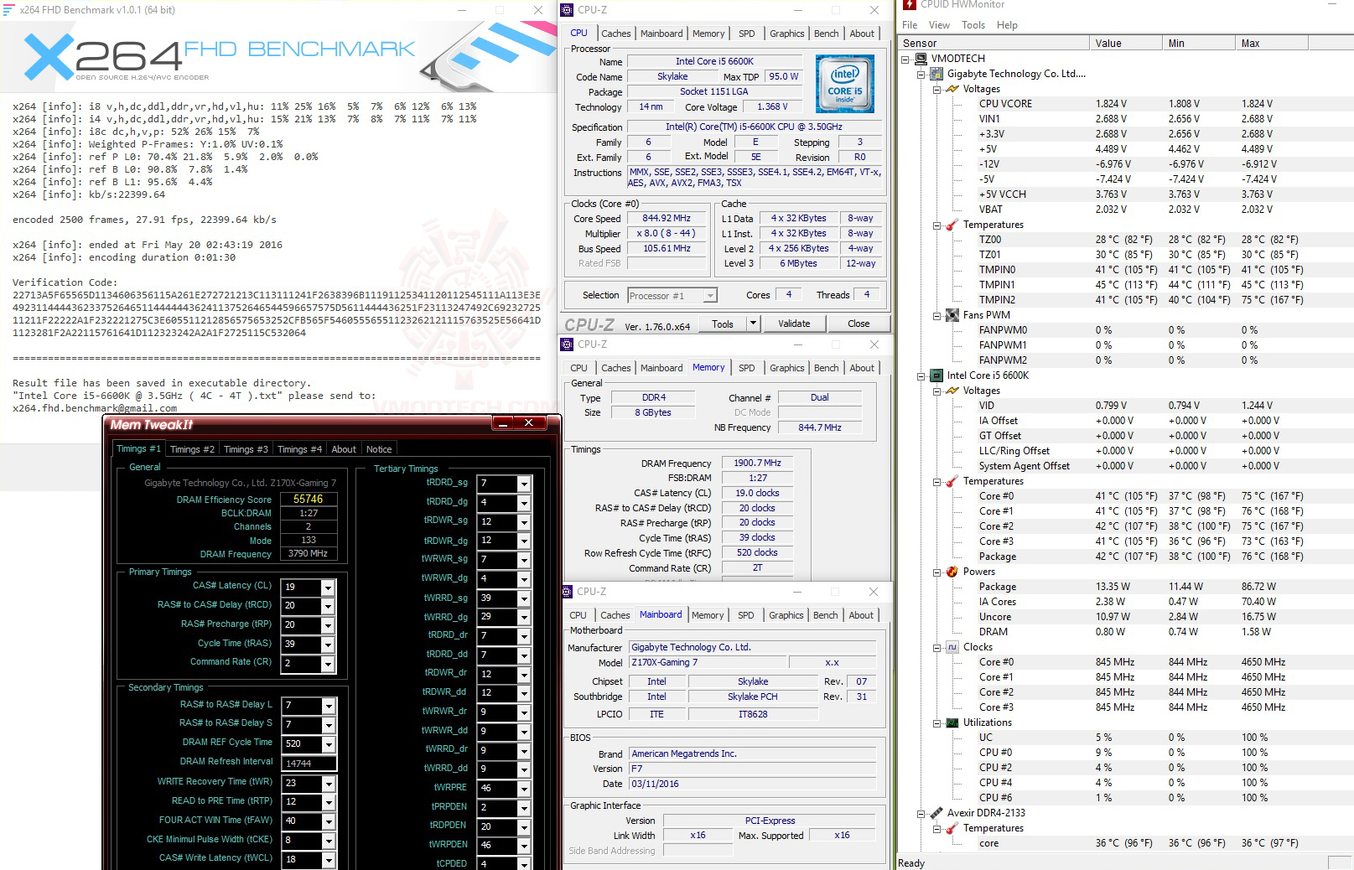Click the Close button in CPU-Z

(x=859, y=324)
